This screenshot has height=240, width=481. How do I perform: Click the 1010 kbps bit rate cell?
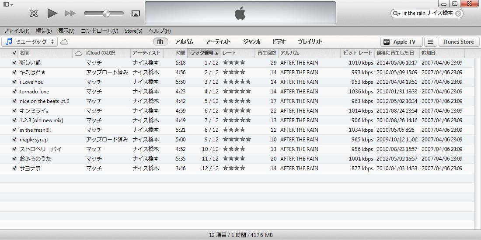[x=361, y=63]
